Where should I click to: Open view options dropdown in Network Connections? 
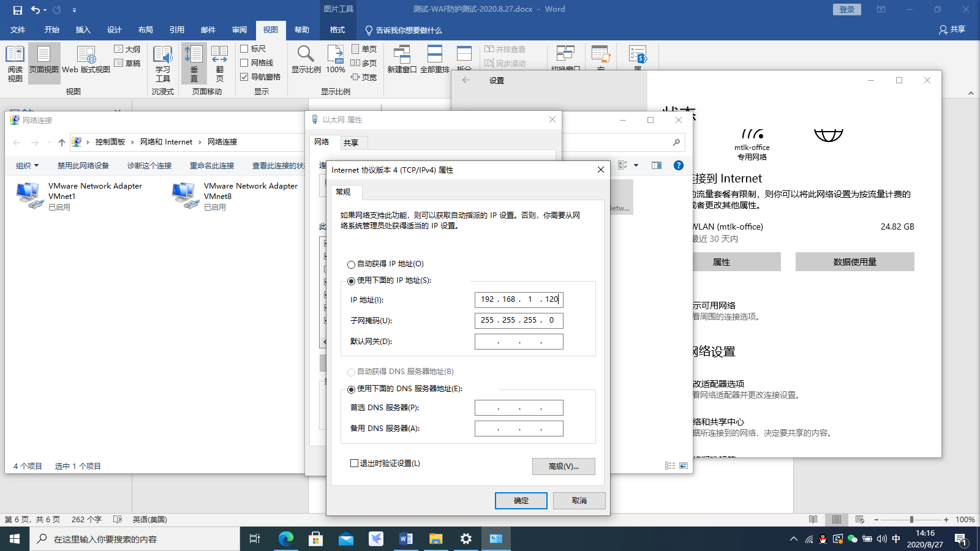[636, 165]
